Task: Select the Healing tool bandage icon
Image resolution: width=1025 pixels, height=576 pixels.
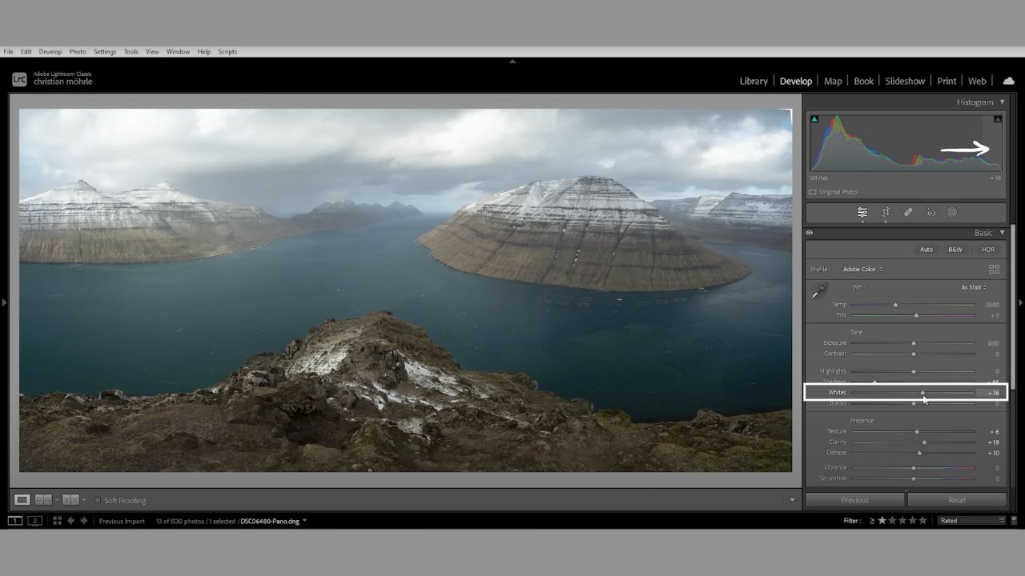Action: [908, 213]
